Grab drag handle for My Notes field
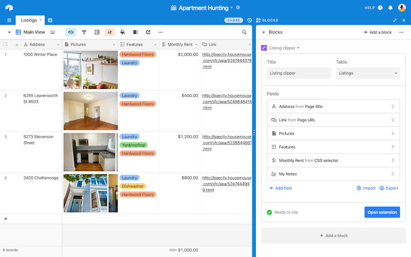411x257 pixels. coord(393,174)
